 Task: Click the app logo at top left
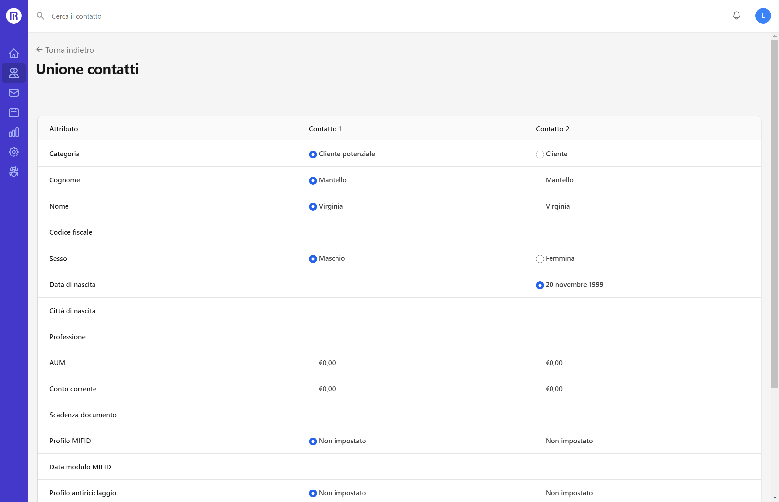click(13, 15)
